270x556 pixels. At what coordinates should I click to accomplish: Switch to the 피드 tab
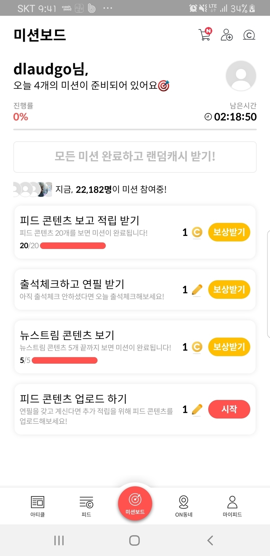pyautogui.click(x=86, y=506)
